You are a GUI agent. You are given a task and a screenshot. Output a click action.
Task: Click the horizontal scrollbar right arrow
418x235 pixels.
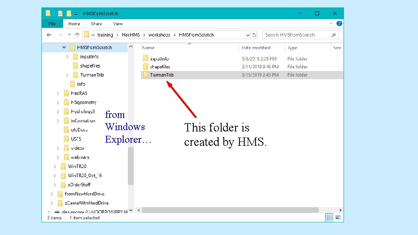(x=340, y=210)
